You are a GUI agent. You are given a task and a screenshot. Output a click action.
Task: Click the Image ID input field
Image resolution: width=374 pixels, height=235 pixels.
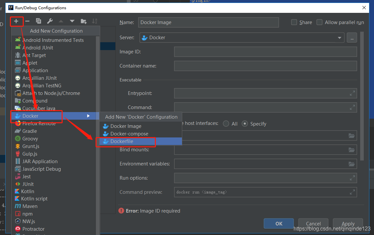click(x=266, y=52)
